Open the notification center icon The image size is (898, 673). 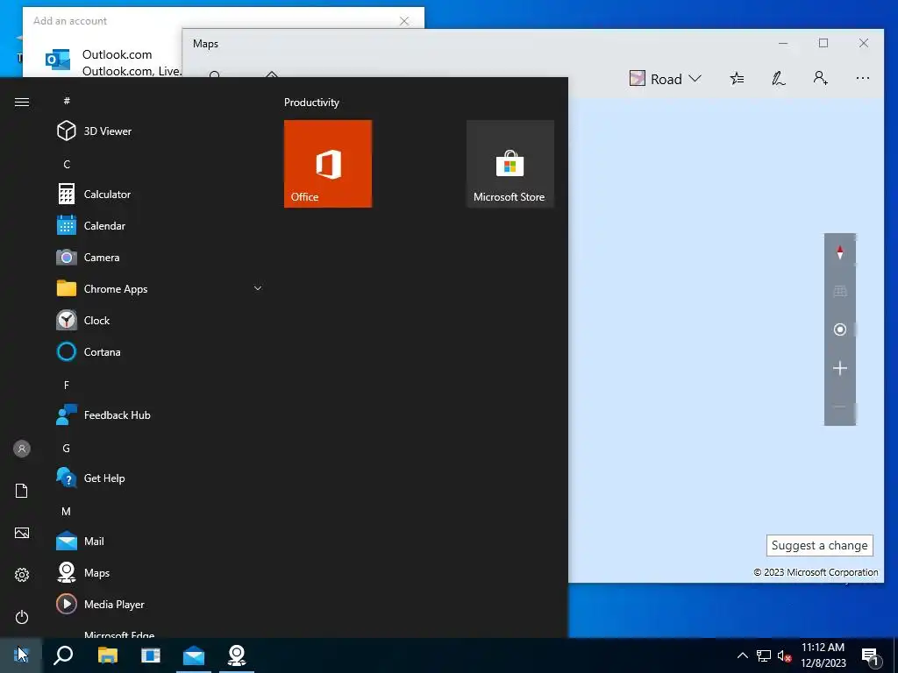pos(870,656)
